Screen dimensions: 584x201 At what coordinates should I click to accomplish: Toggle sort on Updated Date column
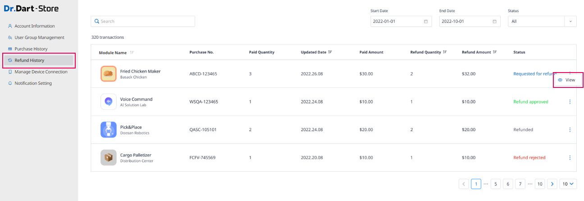[330, 52]
